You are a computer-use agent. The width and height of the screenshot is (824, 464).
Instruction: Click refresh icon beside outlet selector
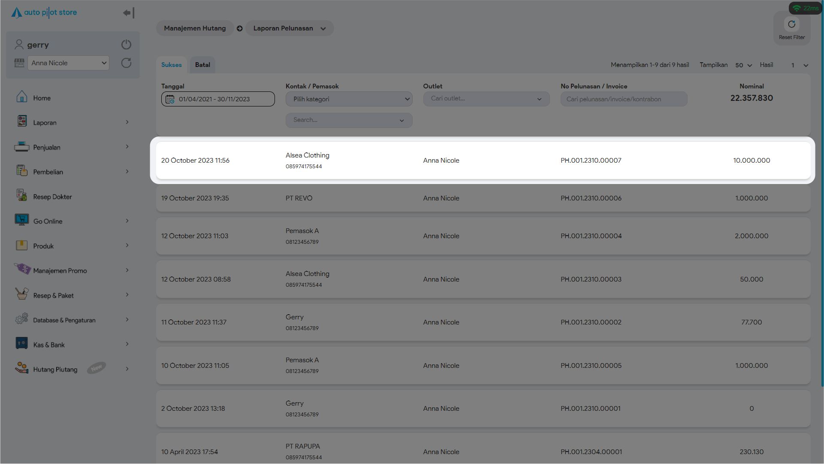pos(126,63)
